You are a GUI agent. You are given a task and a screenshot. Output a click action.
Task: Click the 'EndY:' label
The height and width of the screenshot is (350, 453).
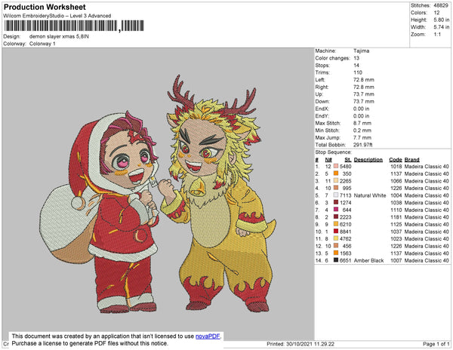pyautogui.click(x=322, y=116)
